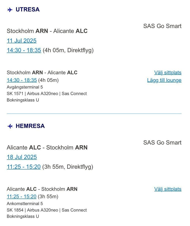Click the outbound airplane icon beside UTRESA
This screenshot has width=190, height=226.
point(10,10)
